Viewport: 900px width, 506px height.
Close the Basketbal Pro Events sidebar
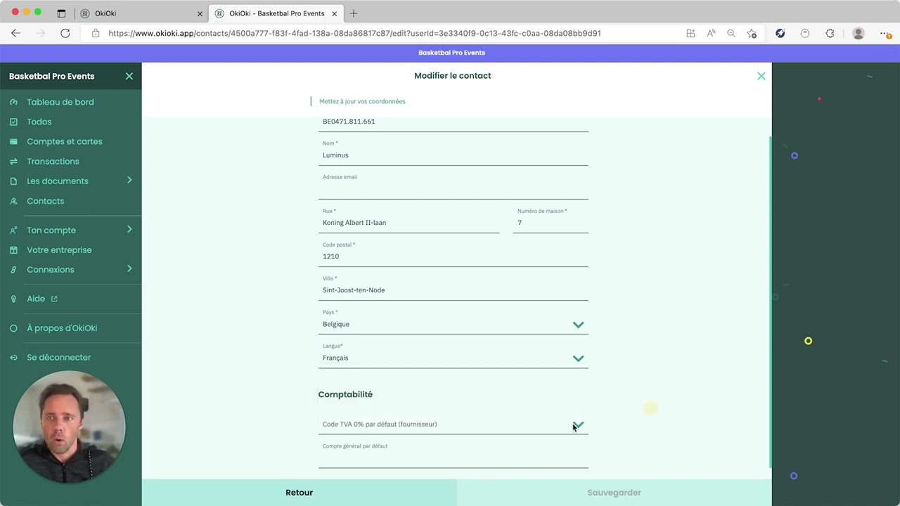pyautogui.click(x=129, y=76)
